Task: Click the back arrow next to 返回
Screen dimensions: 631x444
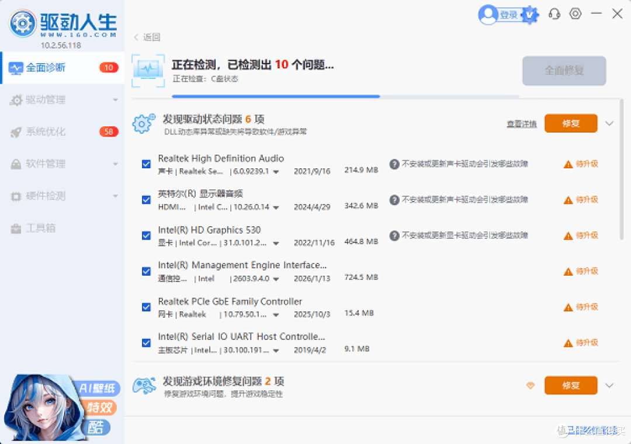Action: (136, 37)
